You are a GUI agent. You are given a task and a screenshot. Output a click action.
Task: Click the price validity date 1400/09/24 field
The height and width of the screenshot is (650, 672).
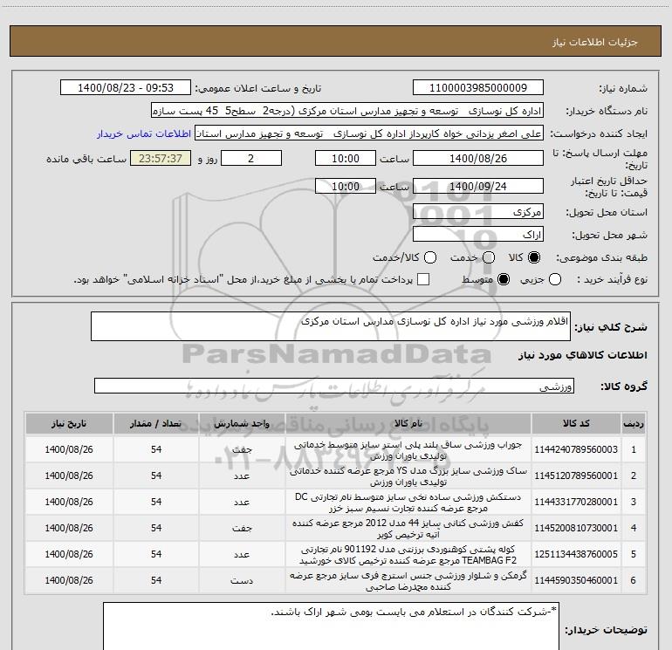(x=478, y=187)
